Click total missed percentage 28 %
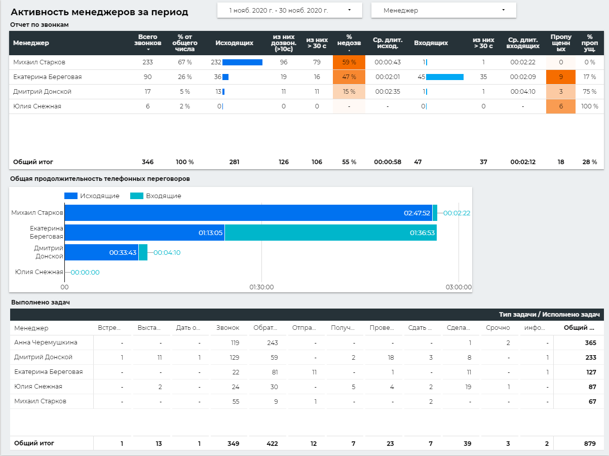The image size is (609, 456). tap(589, 162)
